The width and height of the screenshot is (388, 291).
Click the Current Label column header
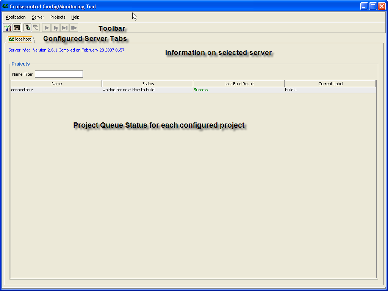pos(330,84)
